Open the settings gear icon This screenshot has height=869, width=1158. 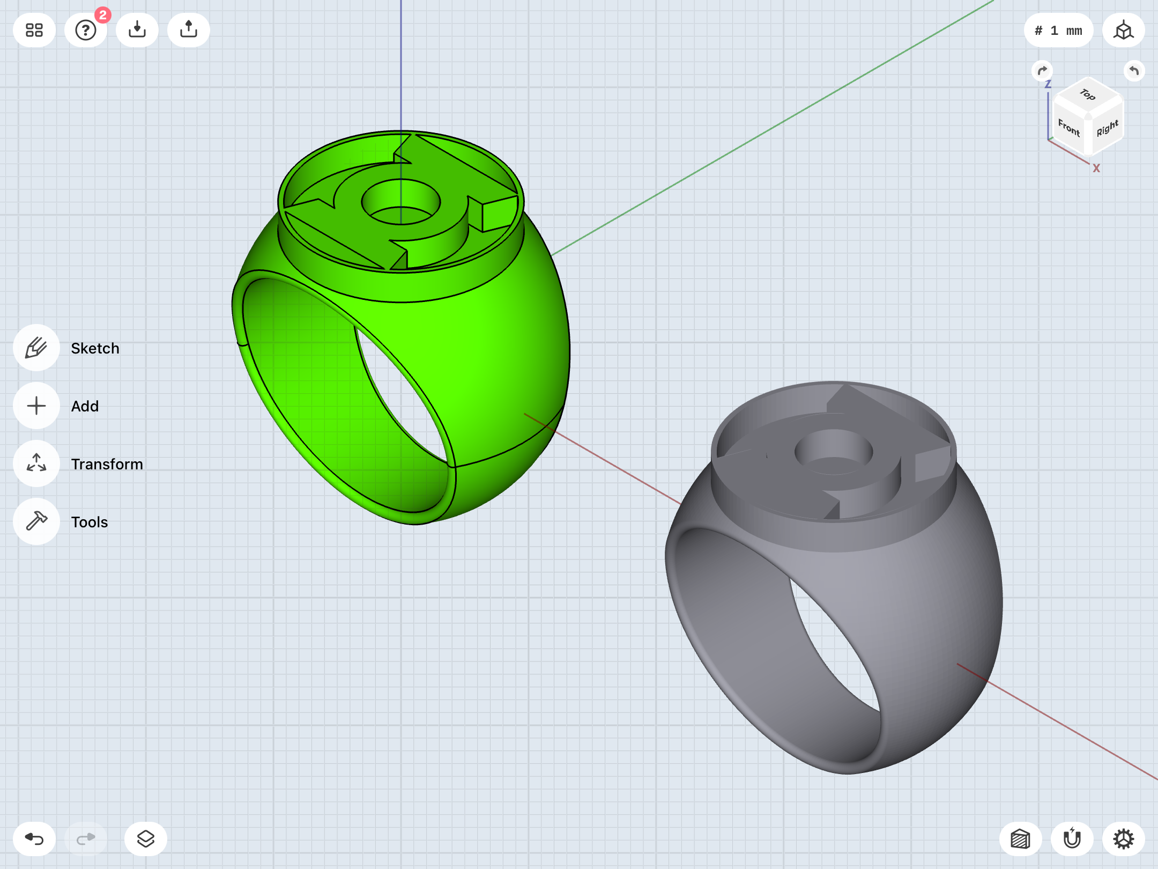(x=1124, y=839)
